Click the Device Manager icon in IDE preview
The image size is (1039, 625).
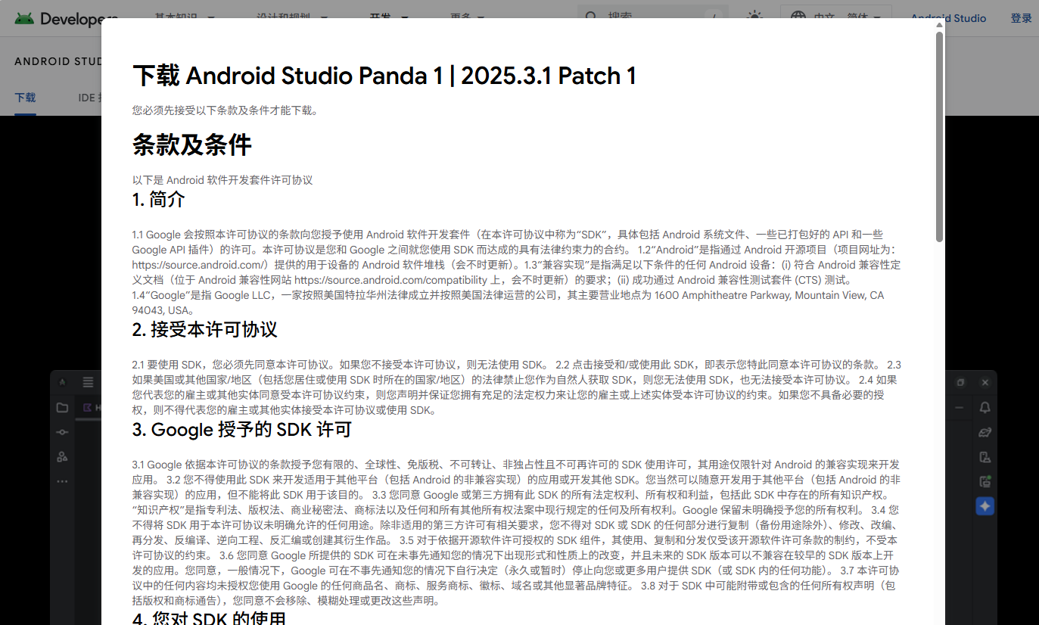(x=985, y=456)
